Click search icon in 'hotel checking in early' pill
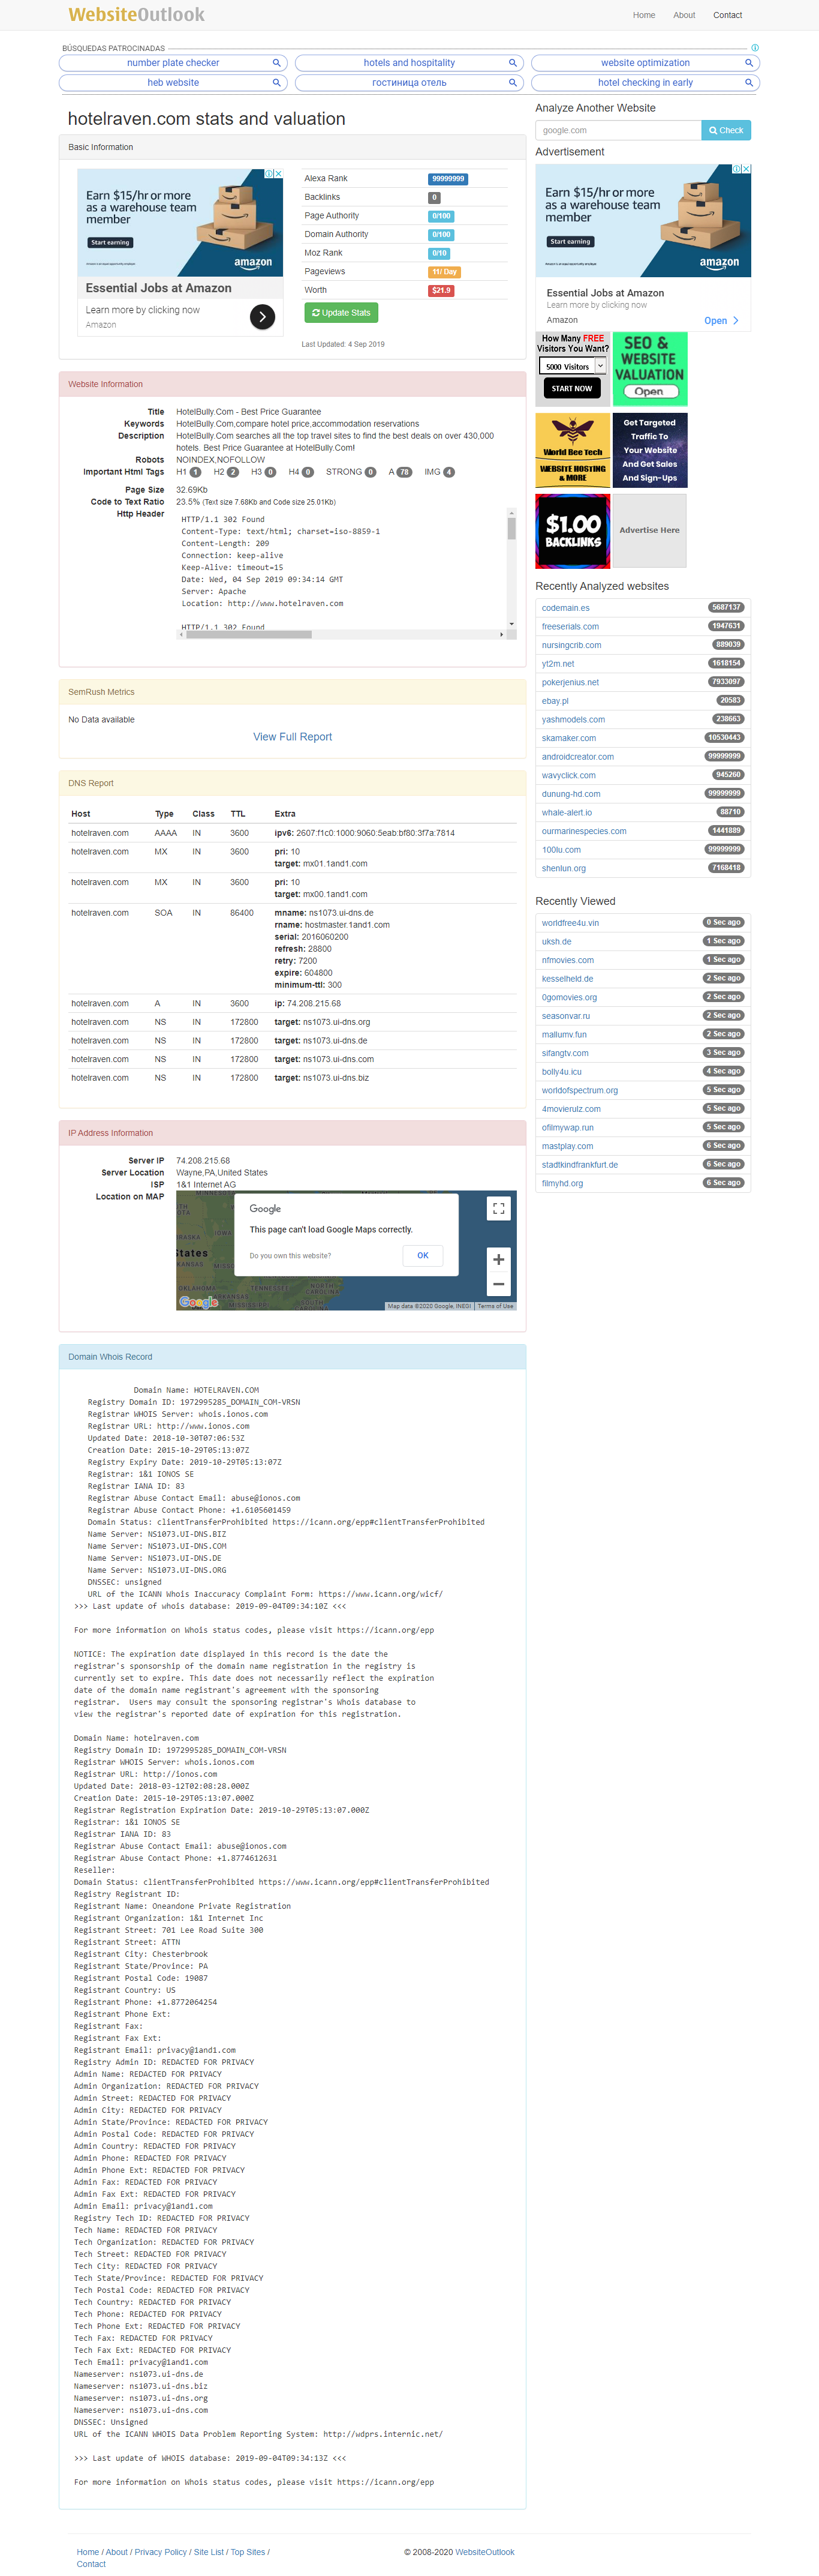 click(x=748, y=83)
